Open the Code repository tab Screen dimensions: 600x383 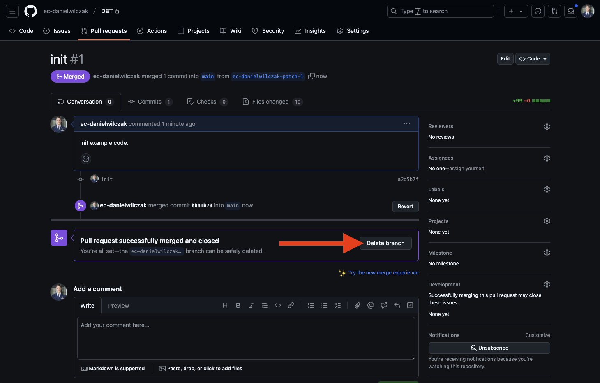pyautogui.click(x=21, y=31)
